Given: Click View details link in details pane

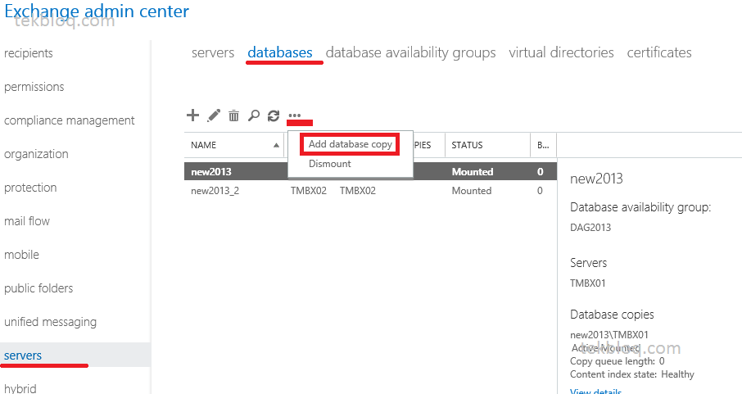Looking at the screenshot, I should pos(595,392).
